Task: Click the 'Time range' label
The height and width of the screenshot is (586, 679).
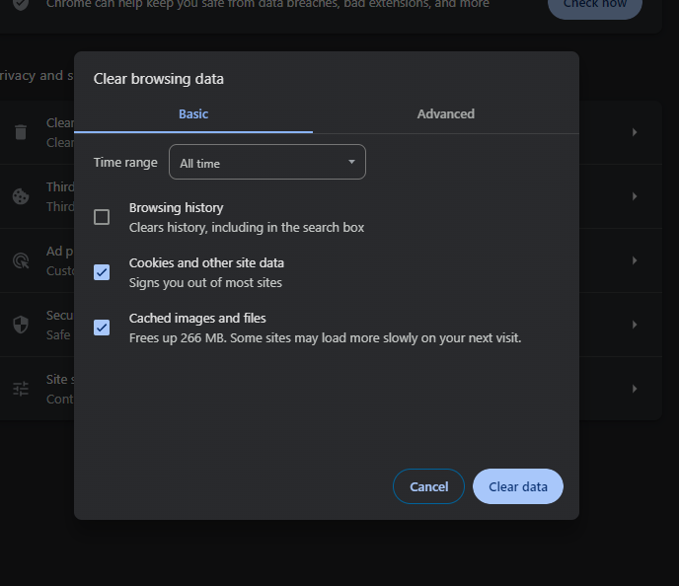Action: (x=125, y=163)
